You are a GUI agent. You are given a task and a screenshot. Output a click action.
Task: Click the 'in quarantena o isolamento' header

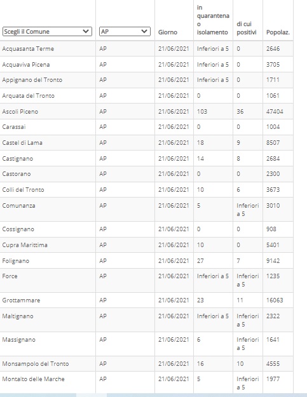coord(213,20)
